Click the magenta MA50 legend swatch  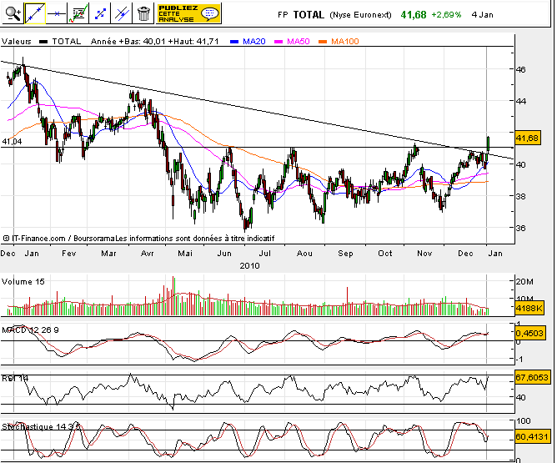click(x=278, y=42)
